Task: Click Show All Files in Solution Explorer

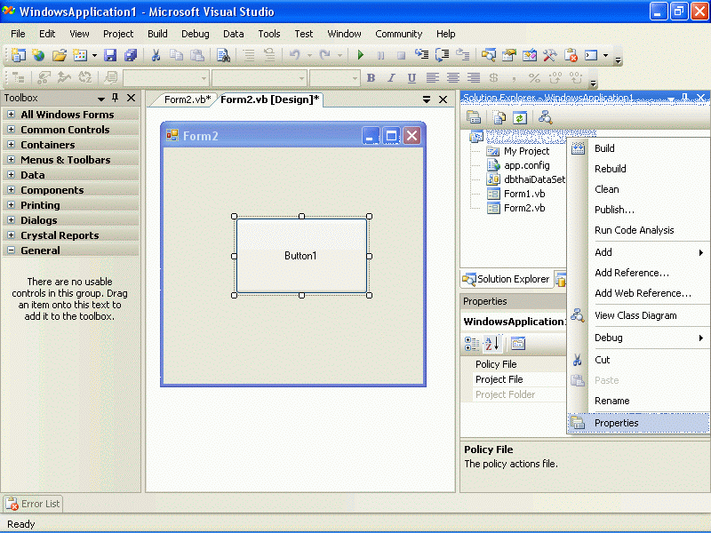Action: pyautogui.click(x=499, y=117)
